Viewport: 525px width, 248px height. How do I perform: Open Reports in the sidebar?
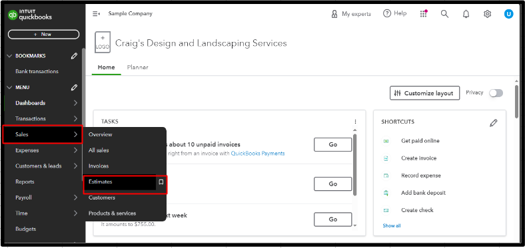pyautogui.click(x=25, y=182)
